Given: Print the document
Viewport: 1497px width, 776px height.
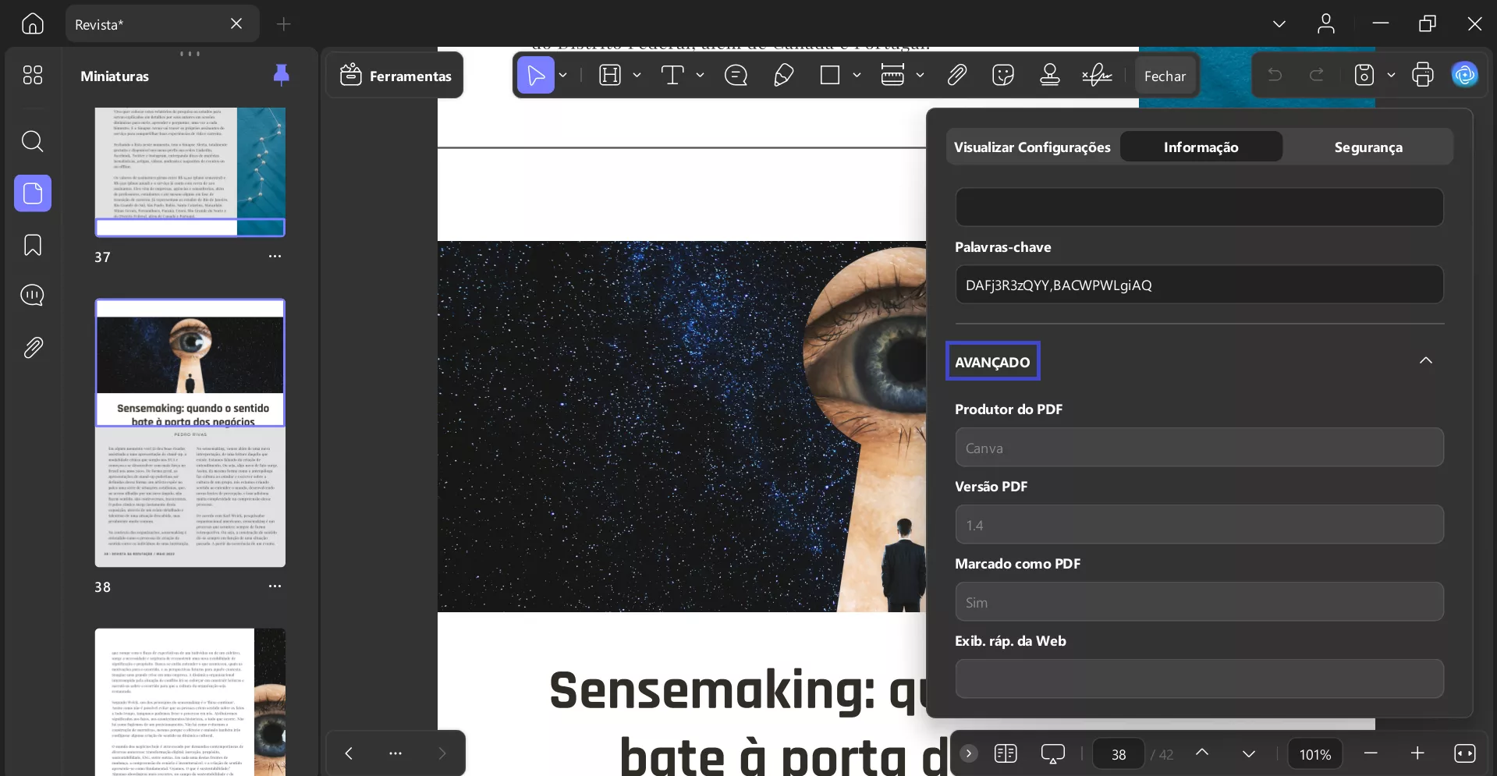Looking at the screenshot, I should tap(1423, 75).
